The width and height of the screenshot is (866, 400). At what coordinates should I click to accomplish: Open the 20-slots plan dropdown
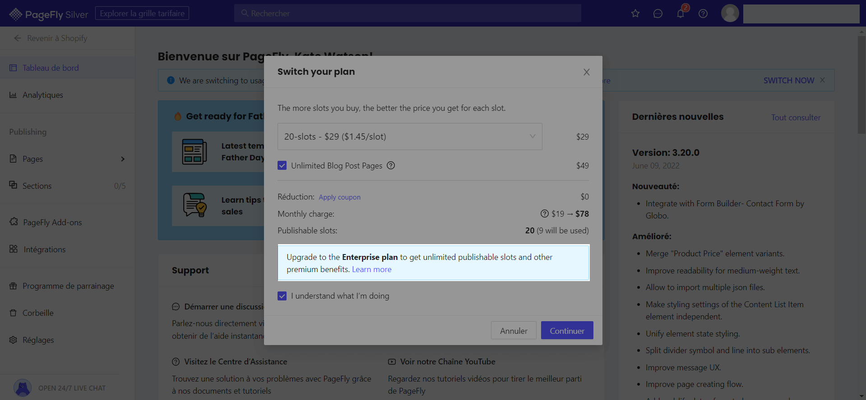(x=410, y=136)
